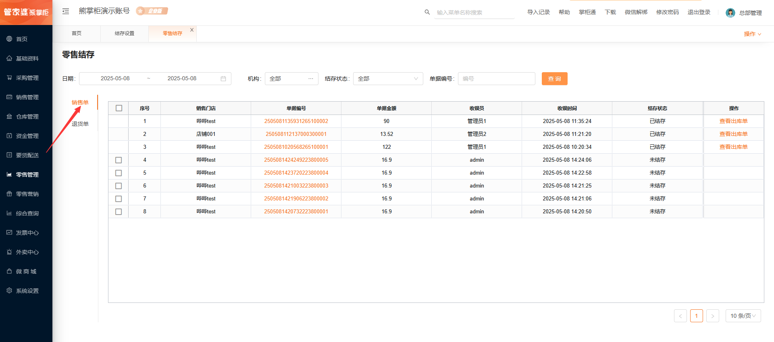
Task: Click the 综合查询 bar chart icon
Action: click(9, 213)
